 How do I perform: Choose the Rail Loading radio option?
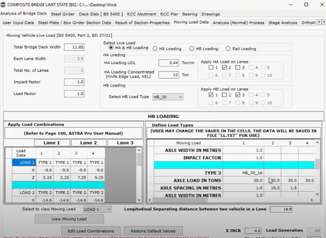pyautogui.click(x=228, y=49)
